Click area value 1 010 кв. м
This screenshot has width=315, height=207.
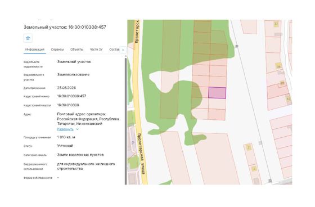tap(66, 137)
